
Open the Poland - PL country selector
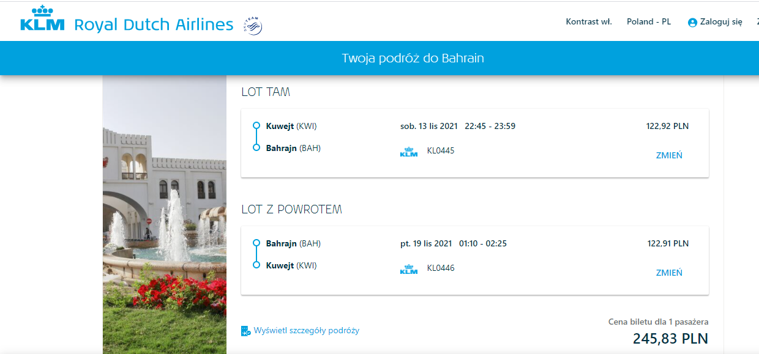point(649,21)
